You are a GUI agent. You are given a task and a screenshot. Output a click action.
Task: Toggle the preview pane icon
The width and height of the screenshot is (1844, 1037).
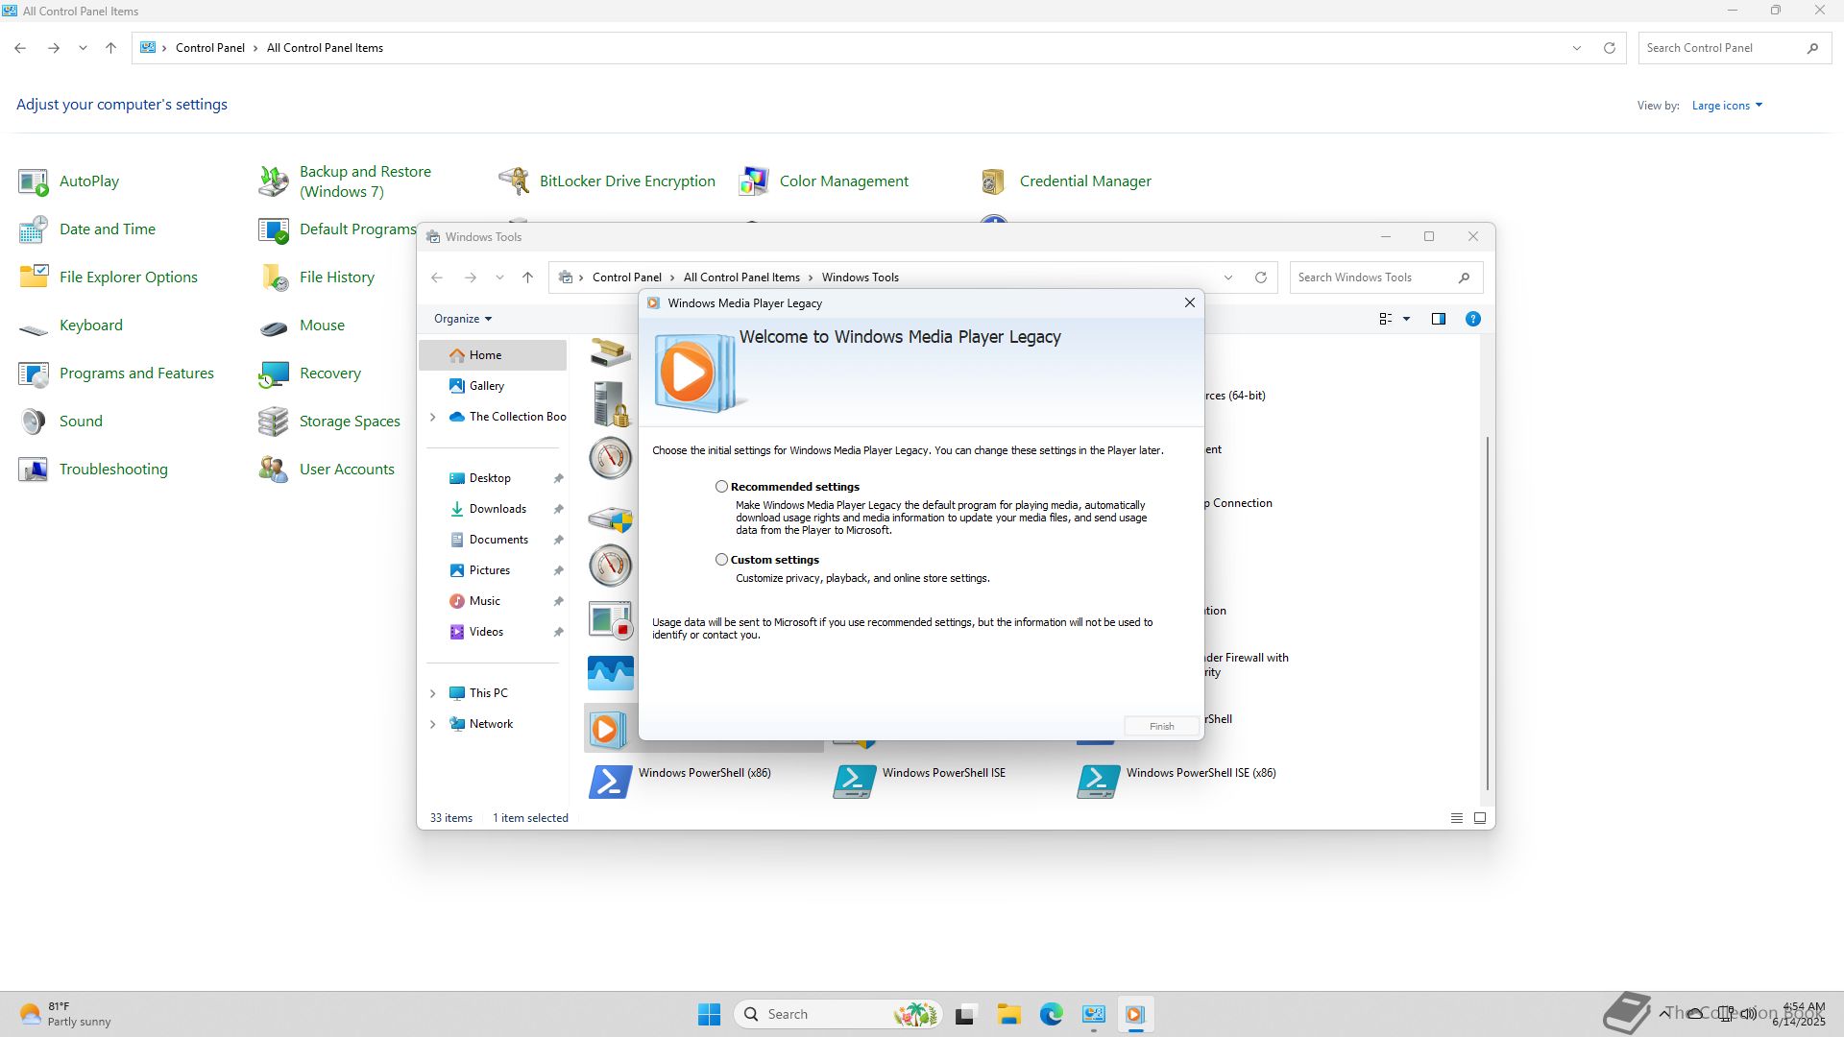(1438, 319)
